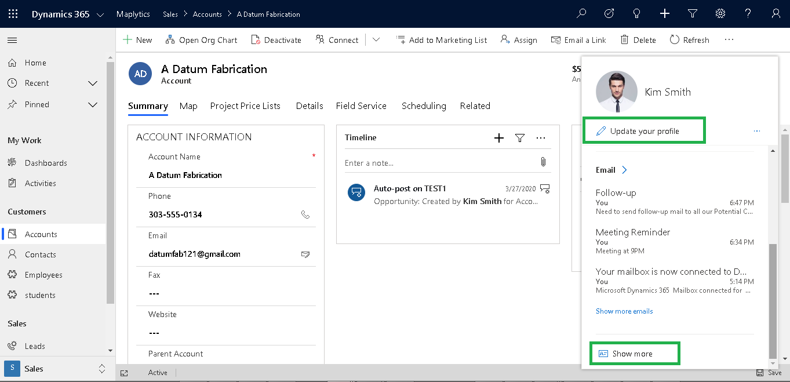Image resolution: width=790 pixels, height=382 pixels.
Task: Open the Follow-up email
Action: coord(675,202)
